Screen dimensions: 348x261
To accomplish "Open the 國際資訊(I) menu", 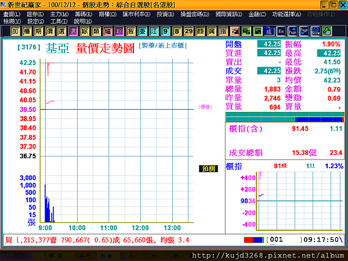I will (229, 14).
